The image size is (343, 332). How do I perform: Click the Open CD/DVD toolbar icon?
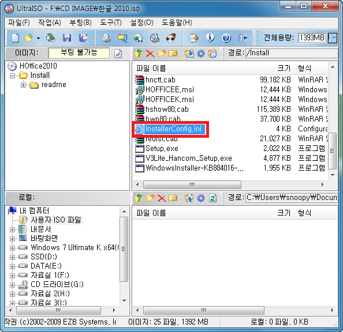coord(51,38)
